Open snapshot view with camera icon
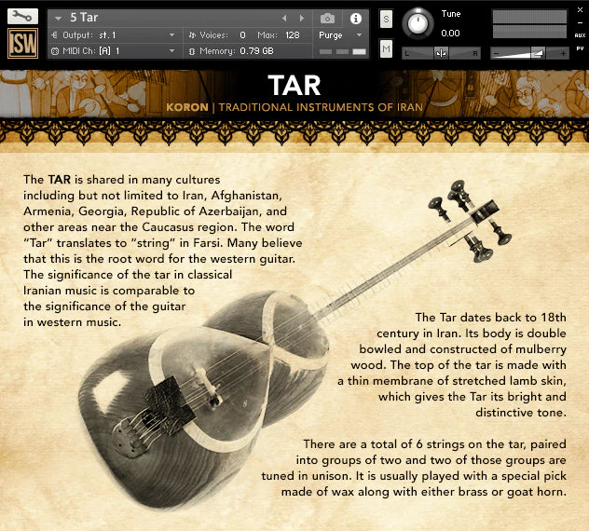Screen dimensions: 589x531 327,18
